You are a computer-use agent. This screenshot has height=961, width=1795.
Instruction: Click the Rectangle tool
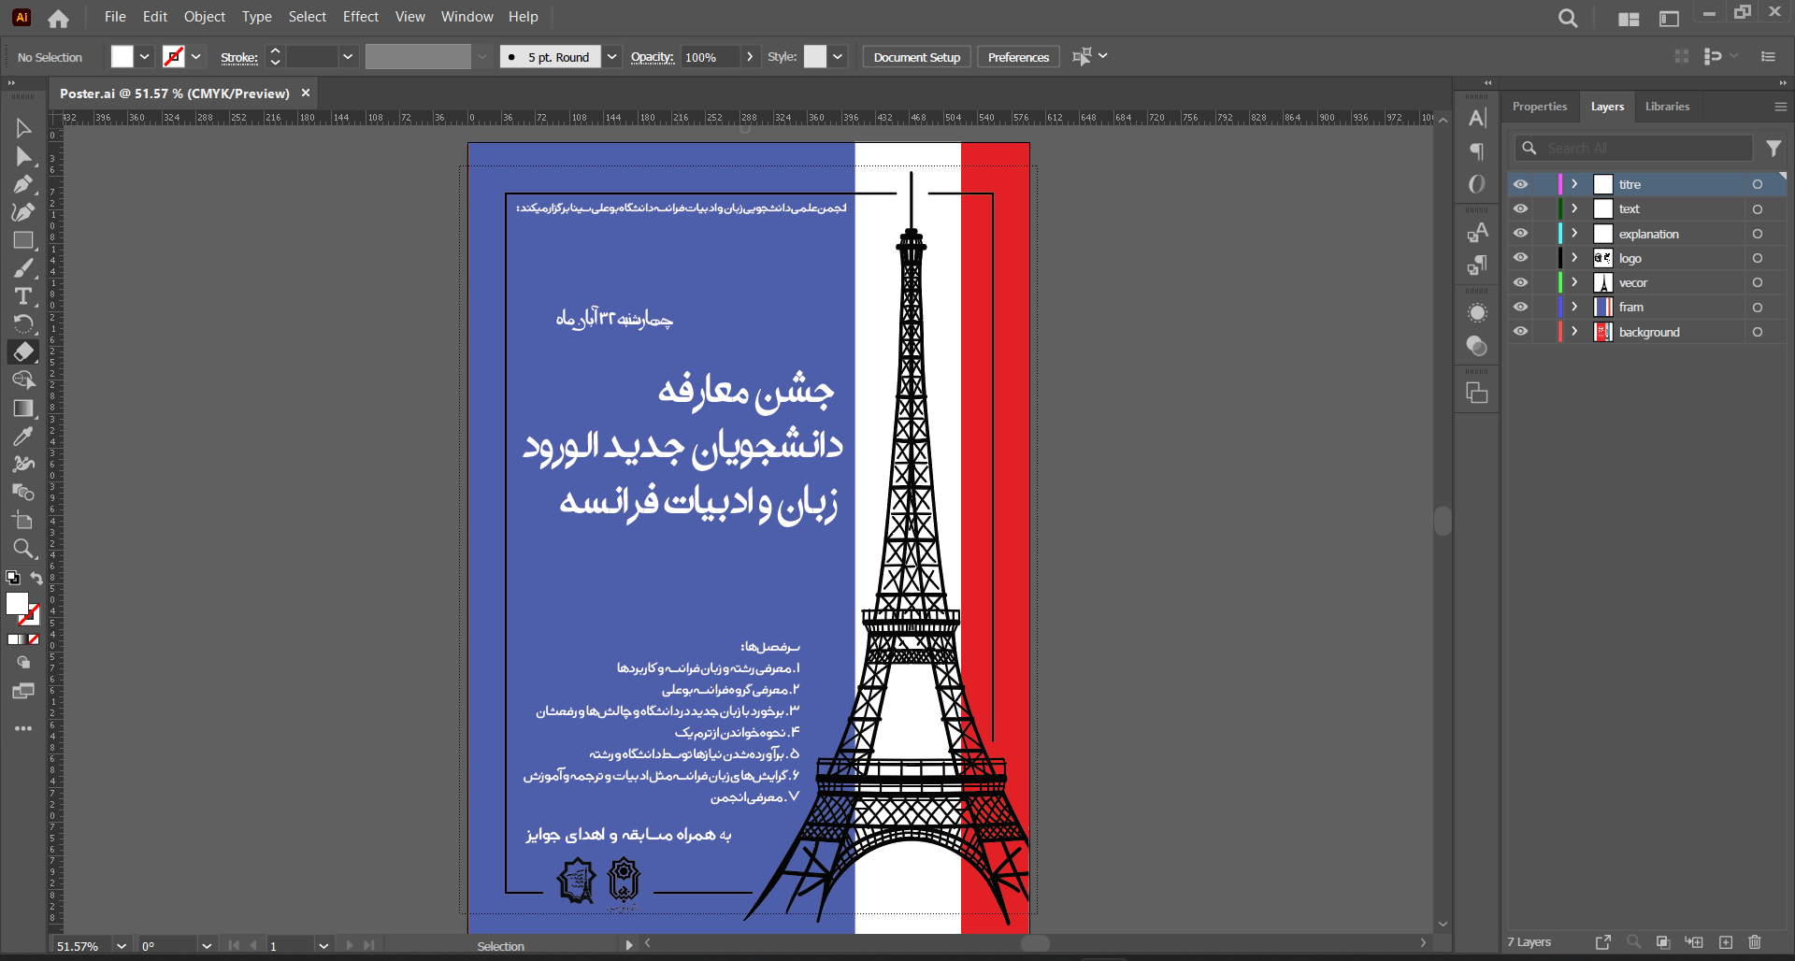23,240
